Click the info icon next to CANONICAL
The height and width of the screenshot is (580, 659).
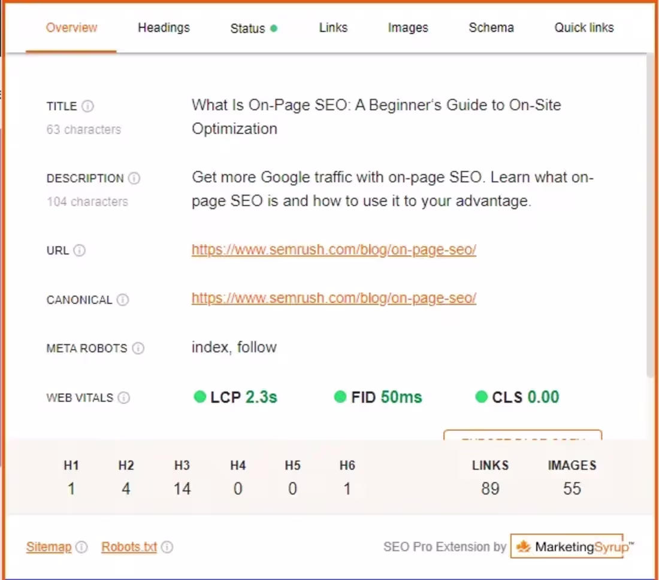(x=124, y=300)
